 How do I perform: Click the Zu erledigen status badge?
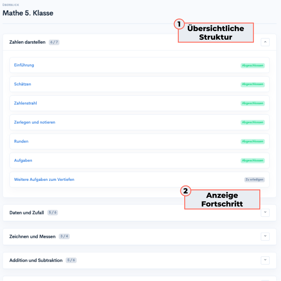tap(254, 180)
